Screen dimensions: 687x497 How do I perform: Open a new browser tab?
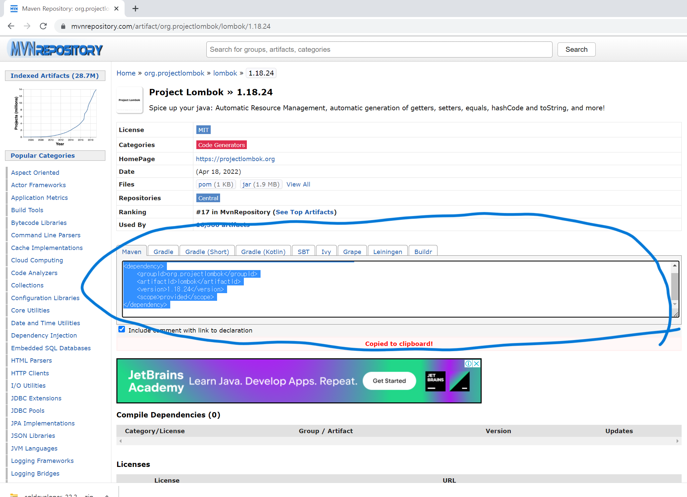pos(135,9)
